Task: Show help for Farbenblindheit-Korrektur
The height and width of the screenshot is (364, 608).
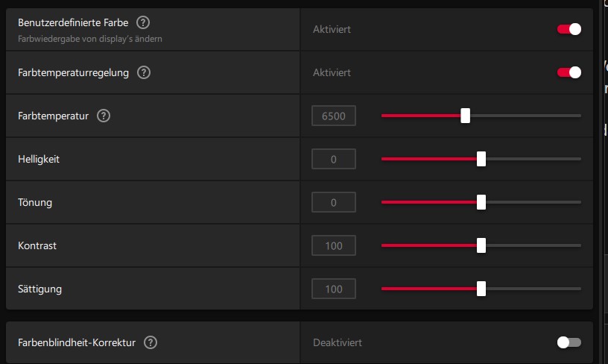Action: pyautogui.click(x=151, y=342)
